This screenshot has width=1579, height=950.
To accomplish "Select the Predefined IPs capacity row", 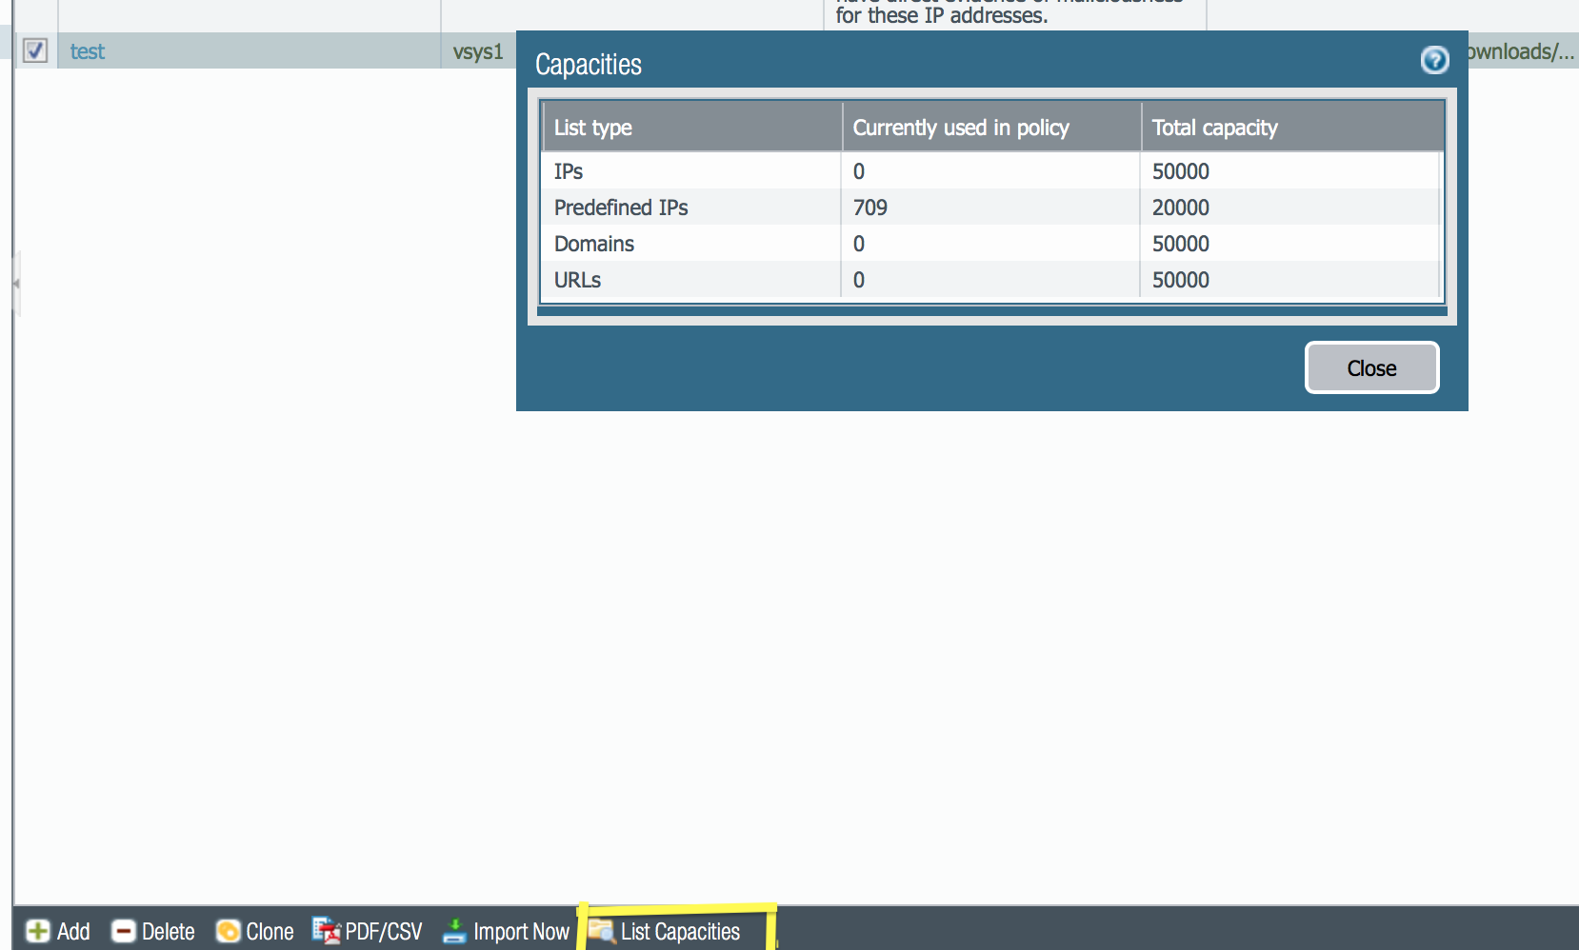I will pyautogui.click(x=621, y=208).
